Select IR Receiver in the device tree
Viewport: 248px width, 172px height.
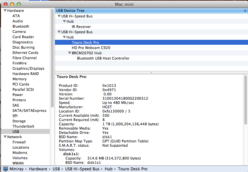pyautogui.click(x=152, y=27)
